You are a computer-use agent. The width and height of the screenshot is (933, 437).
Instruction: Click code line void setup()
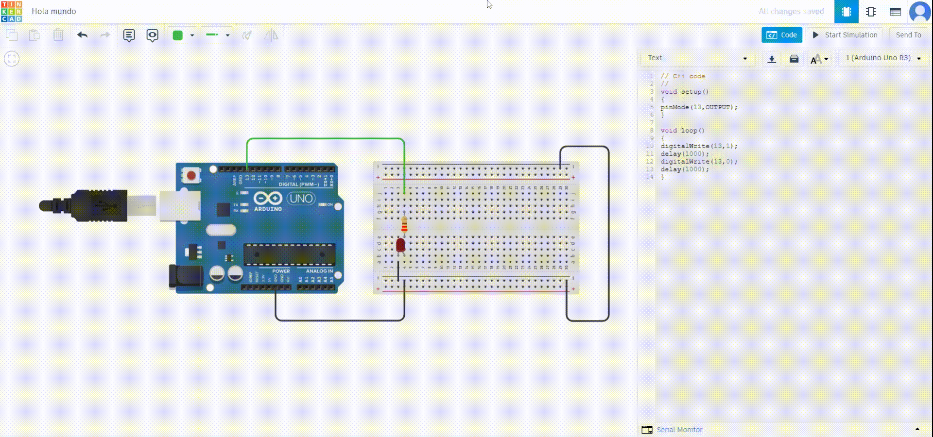684,92
